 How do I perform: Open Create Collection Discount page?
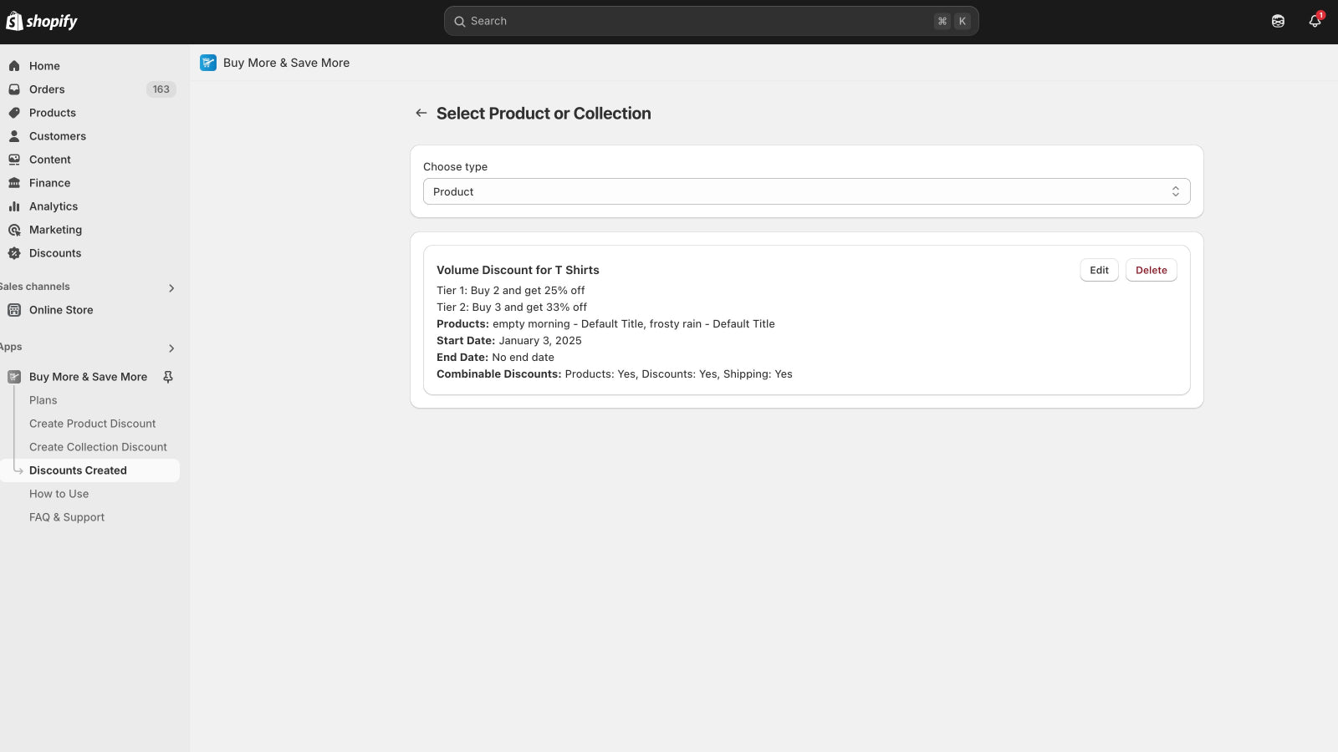tap(98, 447)
